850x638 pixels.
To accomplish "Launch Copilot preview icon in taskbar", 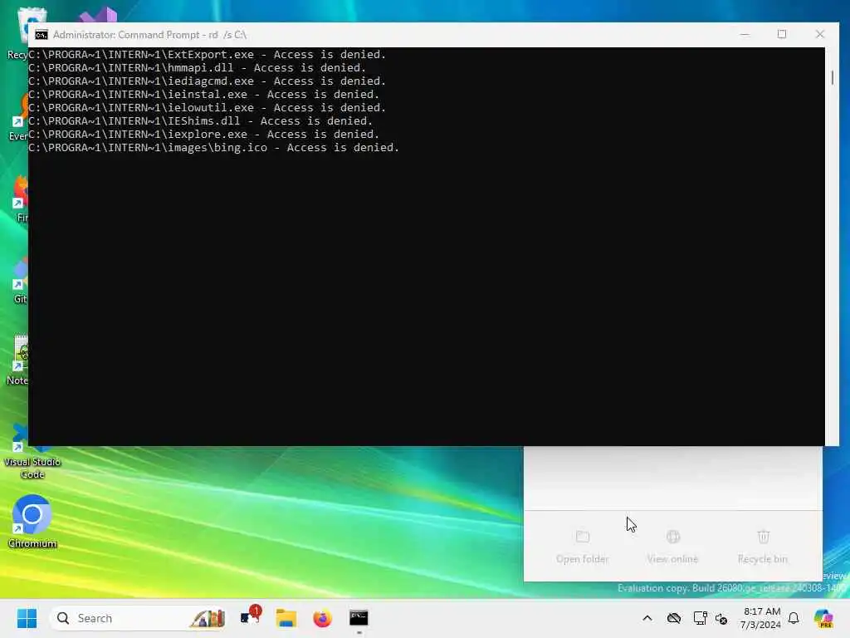I will coord(823,618).
